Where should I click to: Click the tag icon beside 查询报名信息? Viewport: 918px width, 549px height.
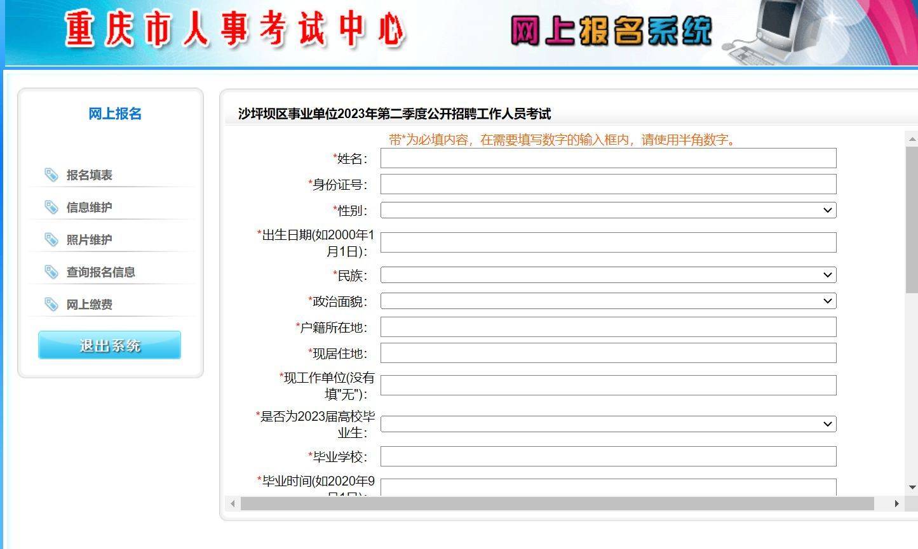[51, 272]
